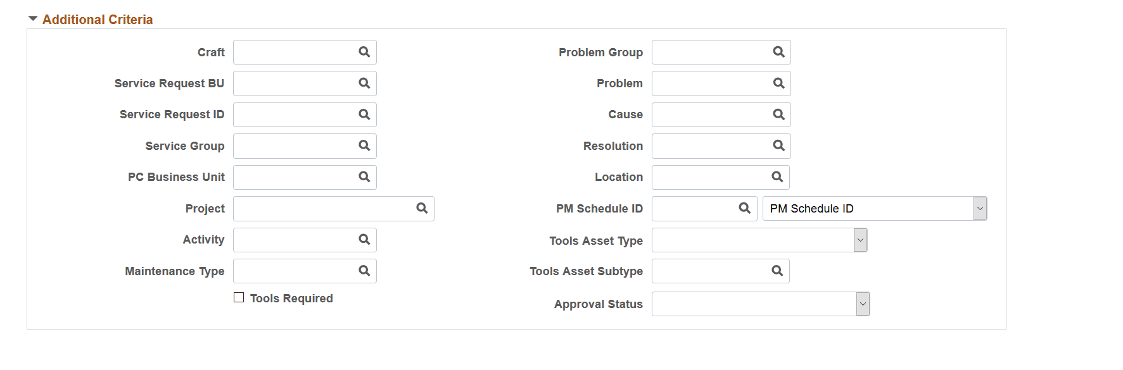Open the Activity lookup search

click(x=364, y=240)
